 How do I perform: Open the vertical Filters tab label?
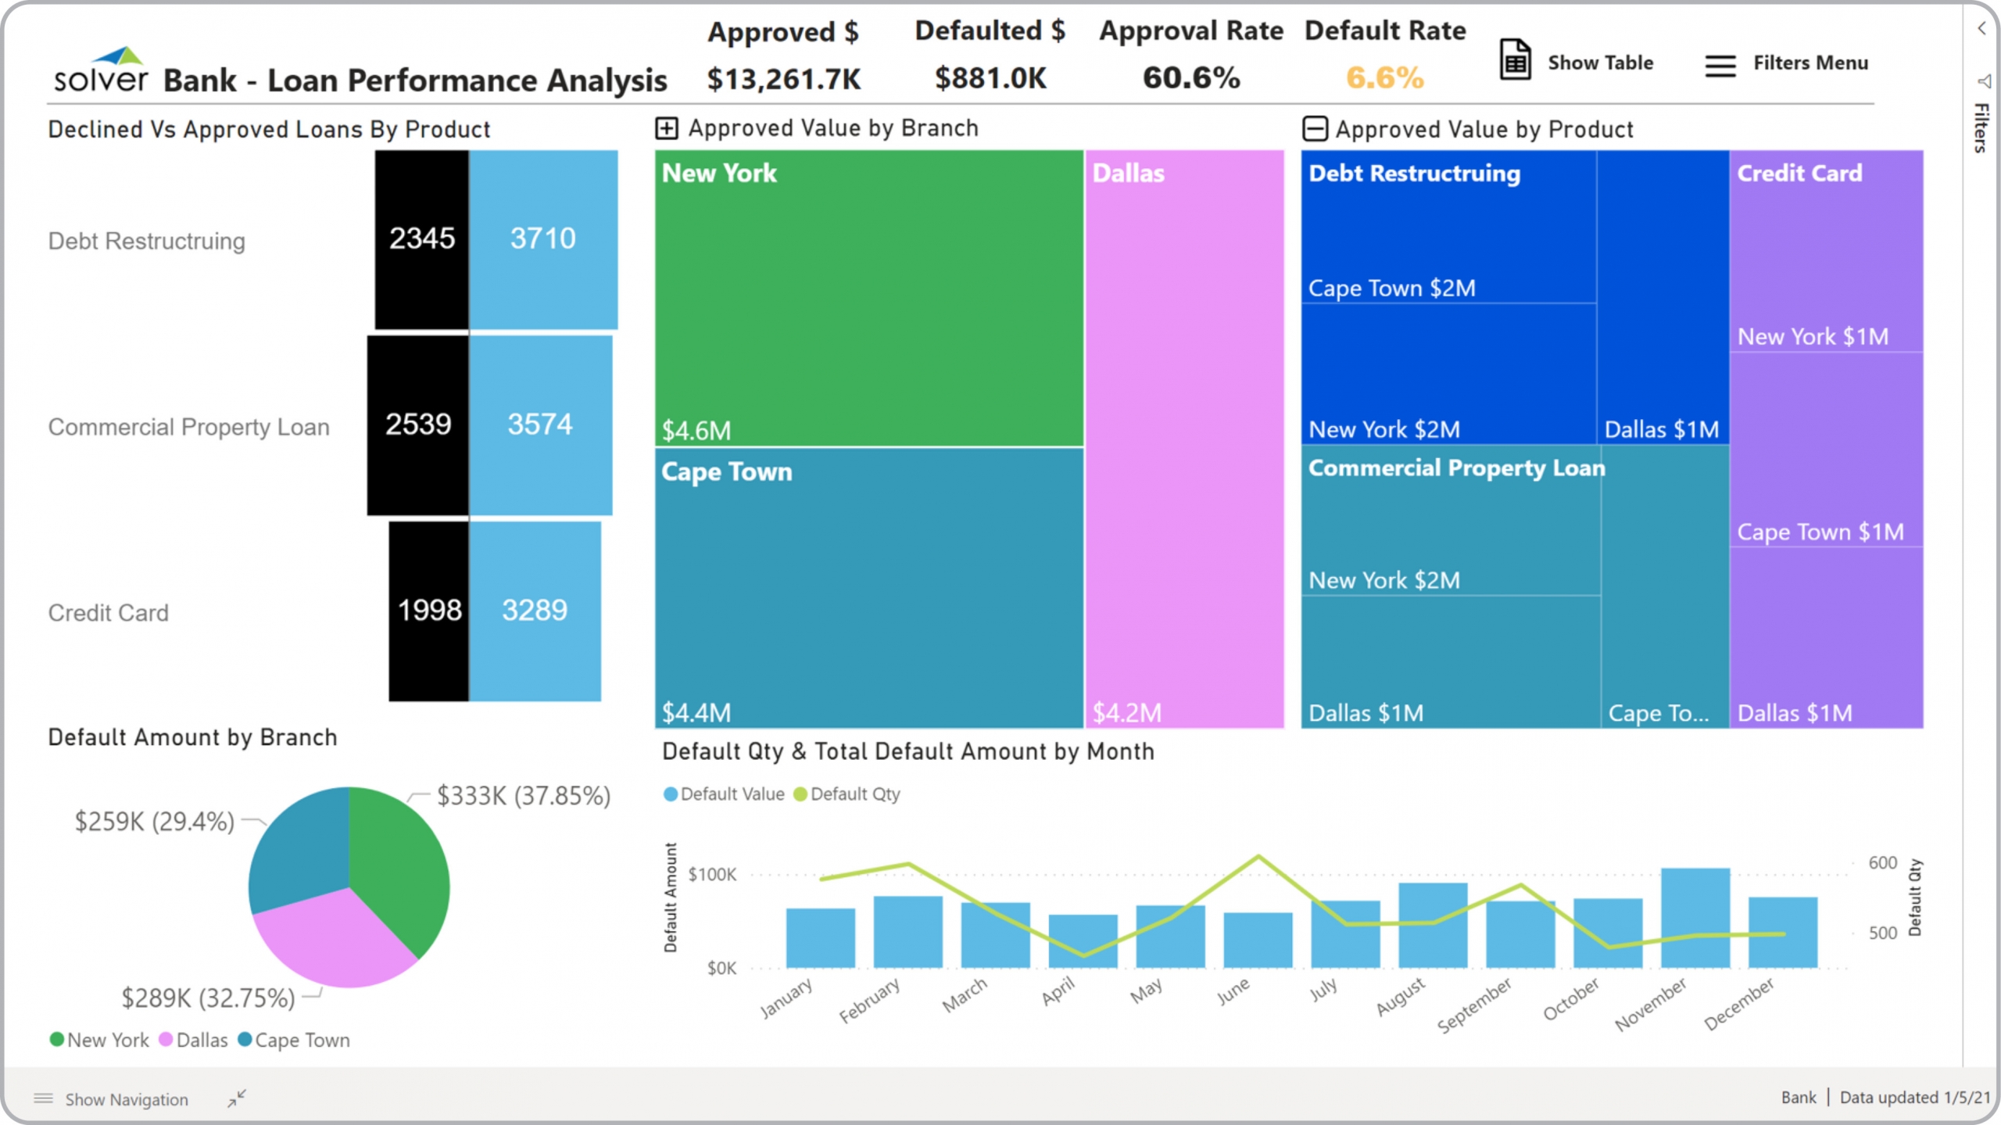pyautogui.click(x=1980, y=127)
